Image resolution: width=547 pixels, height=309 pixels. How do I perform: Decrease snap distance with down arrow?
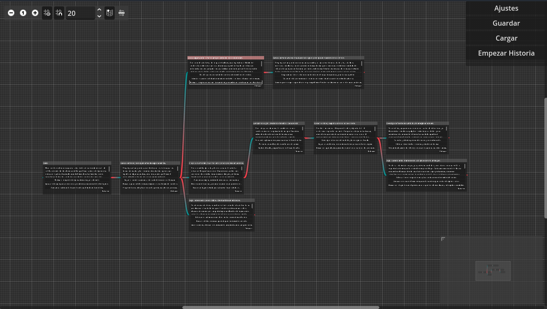coord(99,16)
